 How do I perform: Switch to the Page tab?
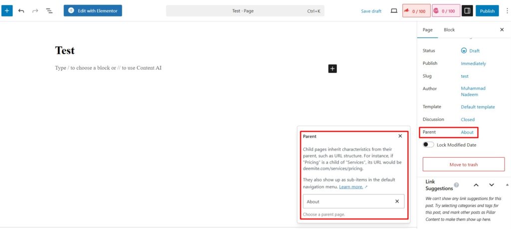pyautogui.click(x=428, y=29)
